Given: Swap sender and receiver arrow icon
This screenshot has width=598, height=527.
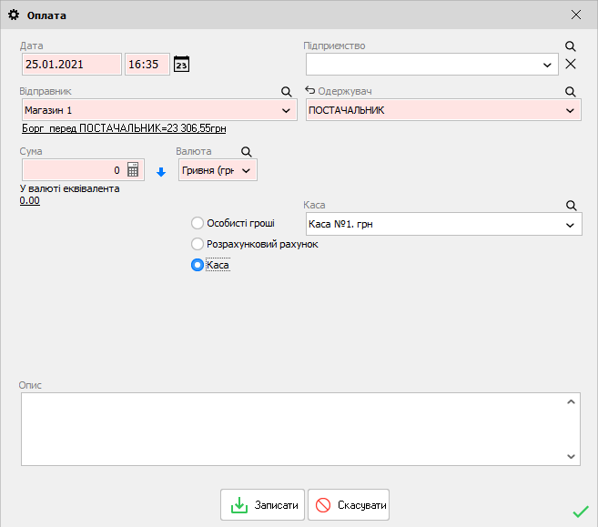Looking at the screenshot, I should click(309, 91).
